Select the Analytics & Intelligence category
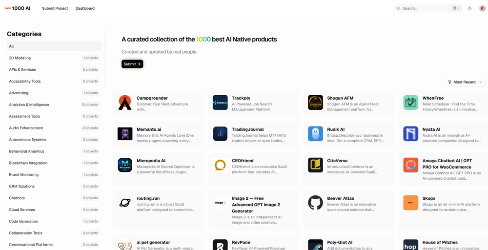The width and height of the screenshot is (488, 250). [x=54, y=104]
